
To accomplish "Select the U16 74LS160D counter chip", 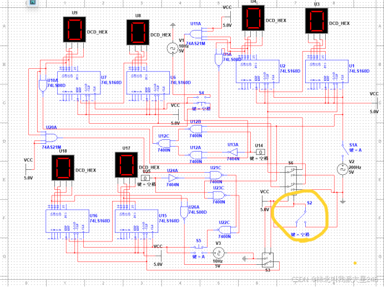I will [67, 221].
